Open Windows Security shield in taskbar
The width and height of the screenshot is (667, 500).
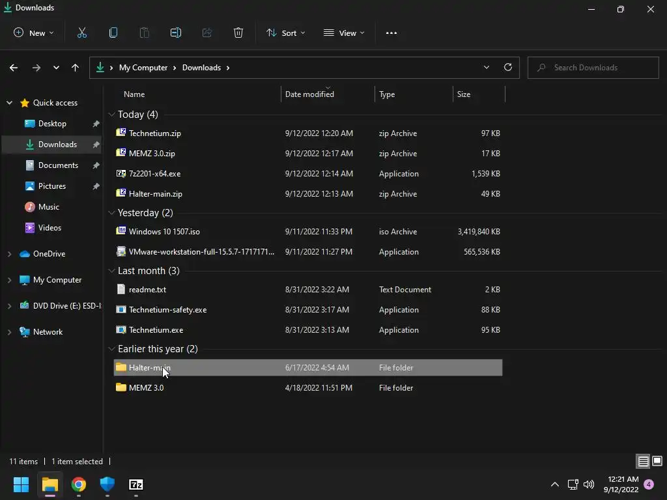point(107,484)
